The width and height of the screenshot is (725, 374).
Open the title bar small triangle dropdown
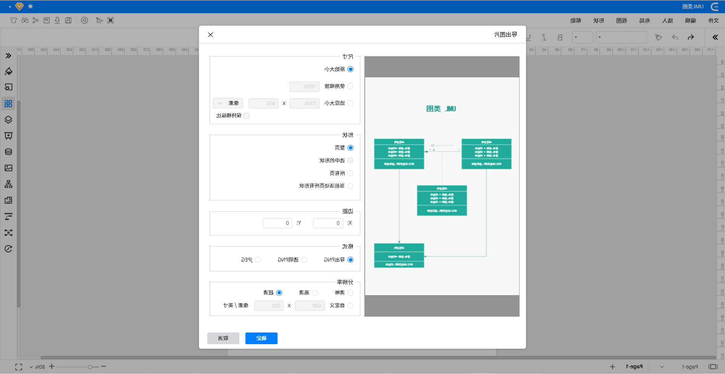pyautogui.click(x=10, y=7)
